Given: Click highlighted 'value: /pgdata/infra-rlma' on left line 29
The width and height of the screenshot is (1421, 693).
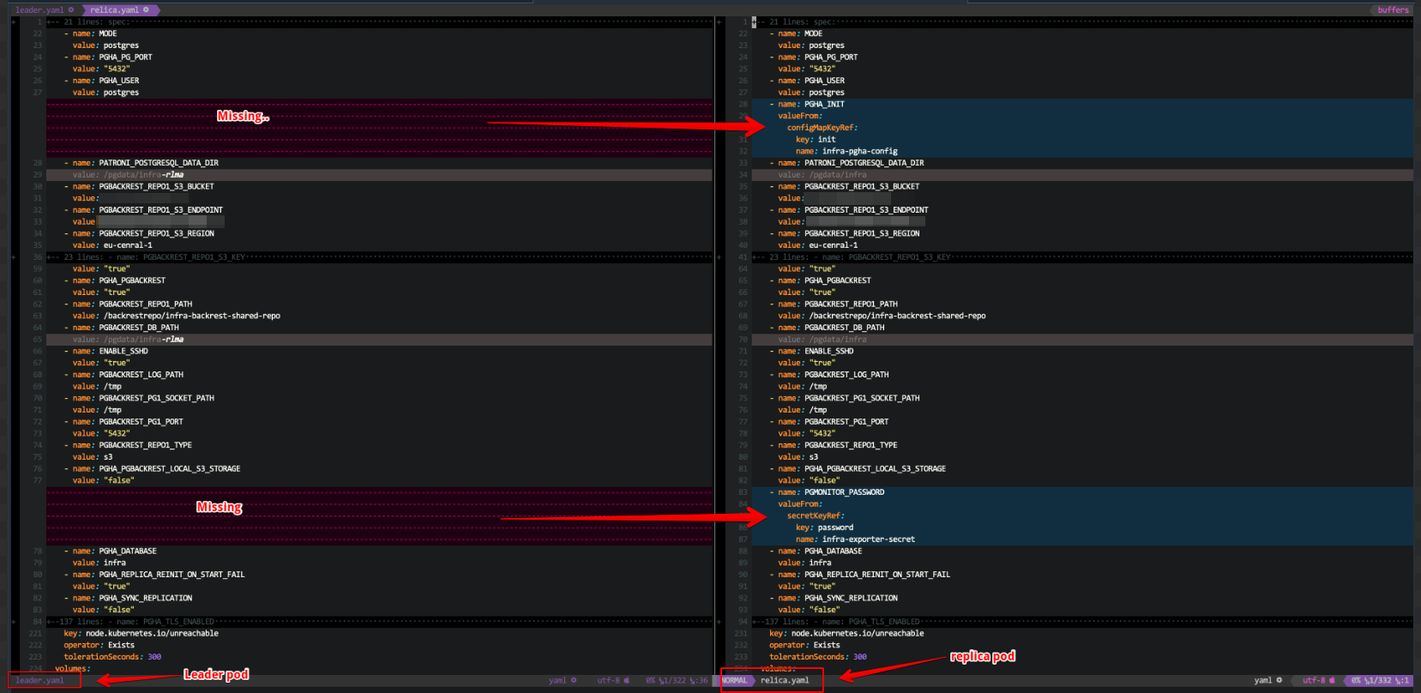Looking at the screenshot, I should (128, 175).
